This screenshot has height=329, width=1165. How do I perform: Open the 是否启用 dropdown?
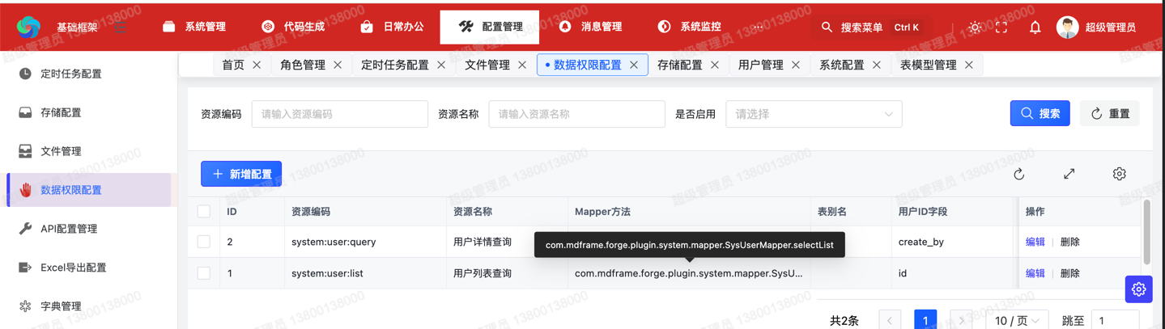point(814,114)
